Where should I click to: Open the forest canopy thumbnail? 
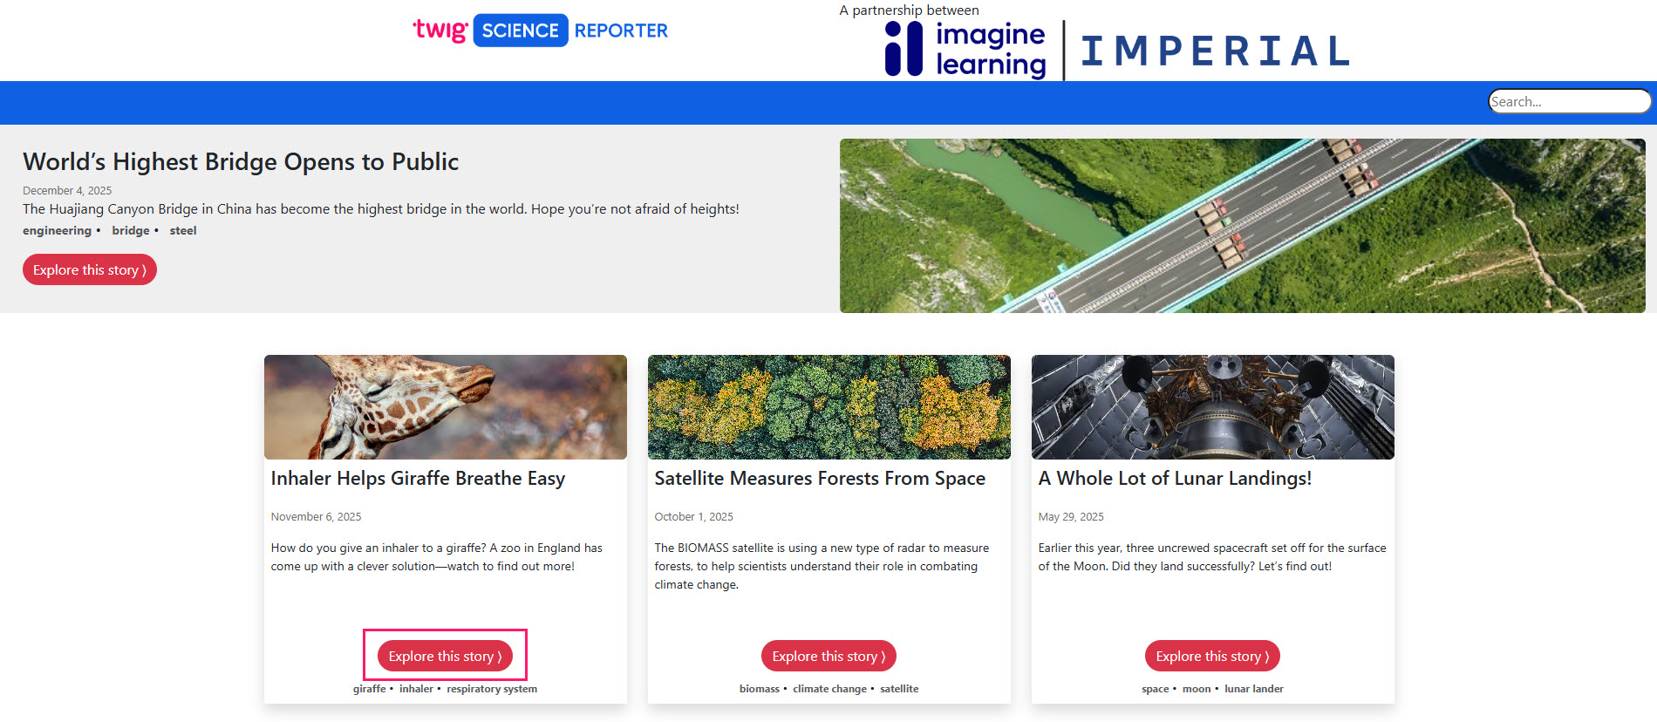[828, 407]
